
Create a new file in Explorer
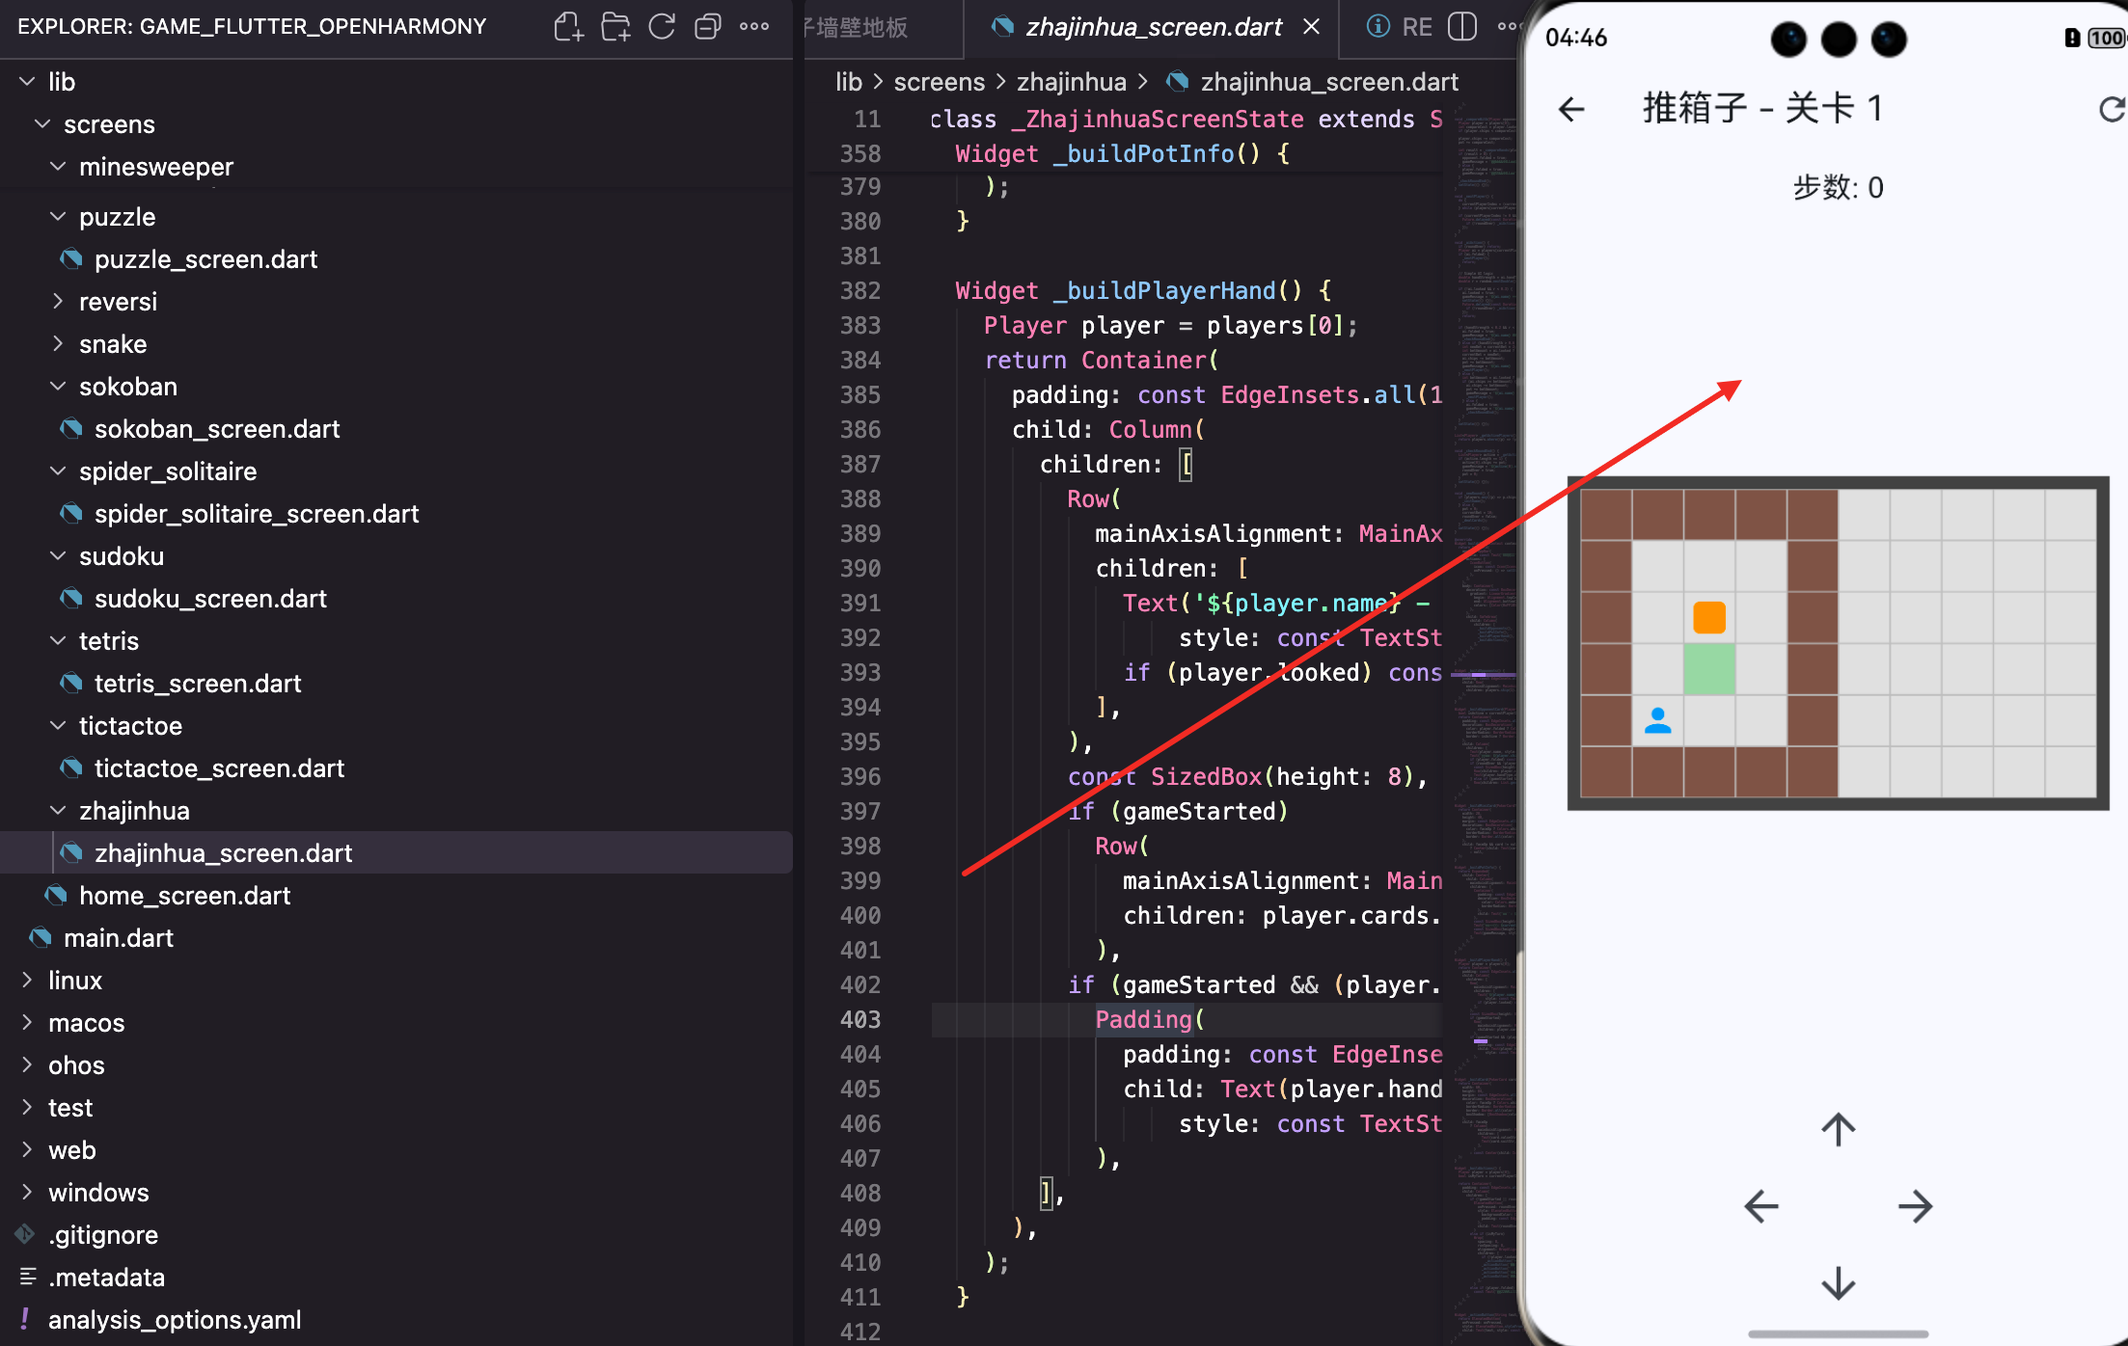[569, 27]
